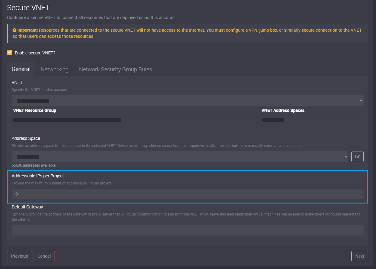Screen dimensions: 376x269
Task: Click the Important warning exclamation icon
Action: [14, 30]
